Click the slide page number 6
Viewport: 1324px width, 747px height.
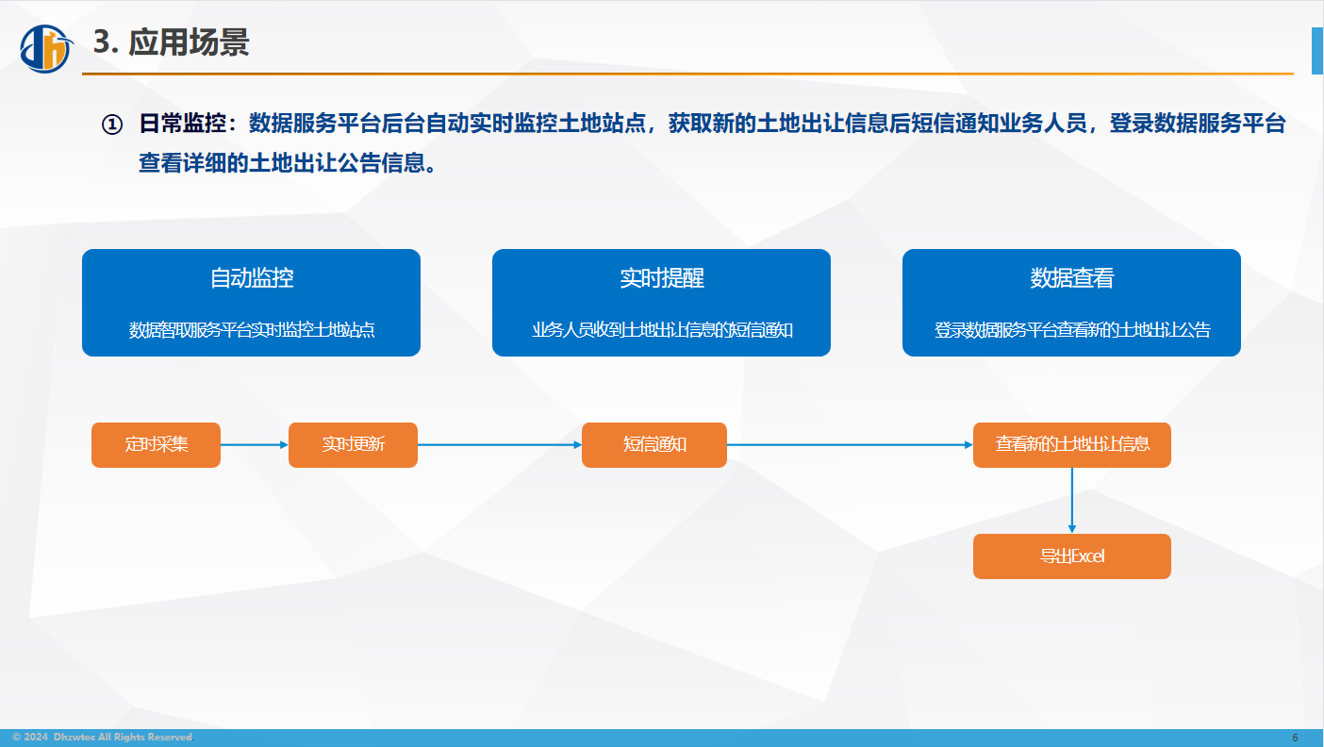tap(1295, 738)
